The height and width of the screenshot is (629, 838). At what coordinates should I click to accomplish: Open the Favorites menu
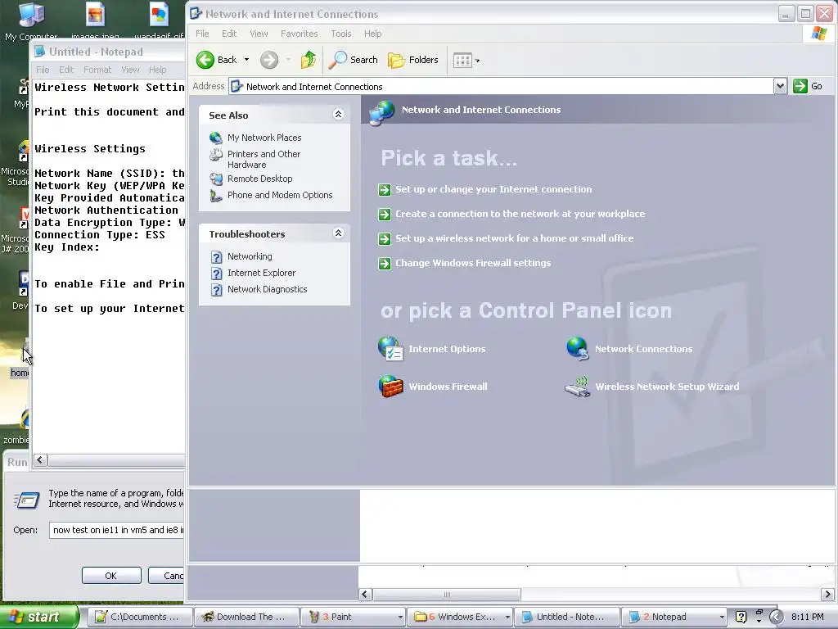[300, 34]
